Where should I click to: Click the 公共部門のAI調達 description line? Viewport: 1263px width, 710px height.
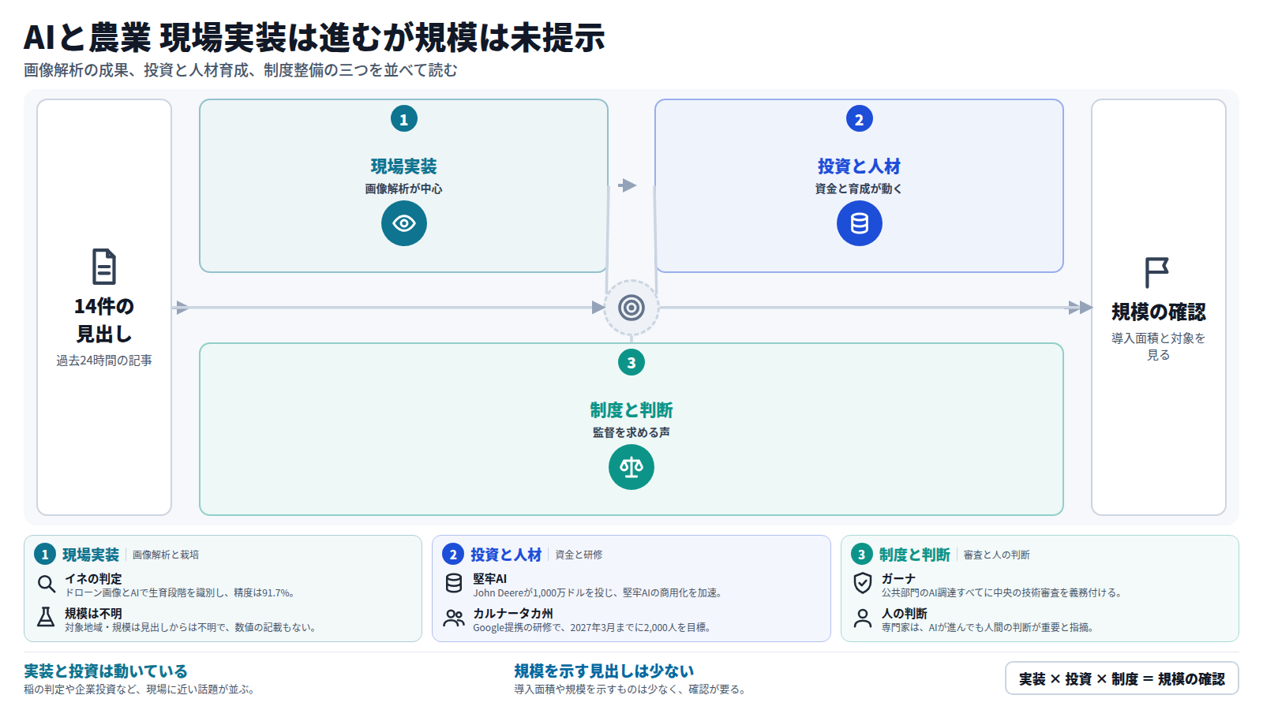[1002, 593]
